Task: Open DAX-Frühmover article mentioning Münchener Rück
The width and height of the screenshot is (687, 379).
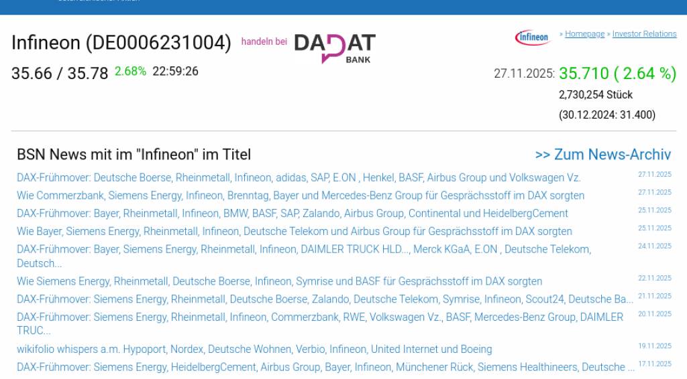Action: click(325, 368)
